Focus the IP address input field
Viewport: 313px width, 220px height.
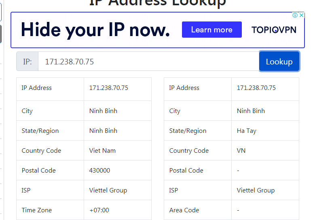click(x=148, y=62)
